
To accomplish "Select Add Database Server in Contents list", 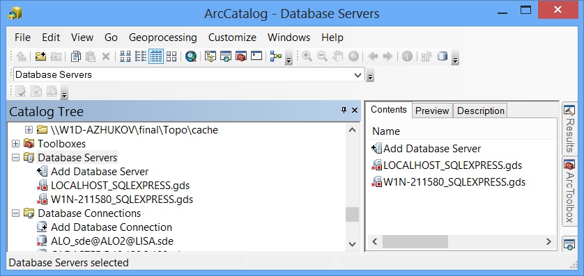I will 426,149.
